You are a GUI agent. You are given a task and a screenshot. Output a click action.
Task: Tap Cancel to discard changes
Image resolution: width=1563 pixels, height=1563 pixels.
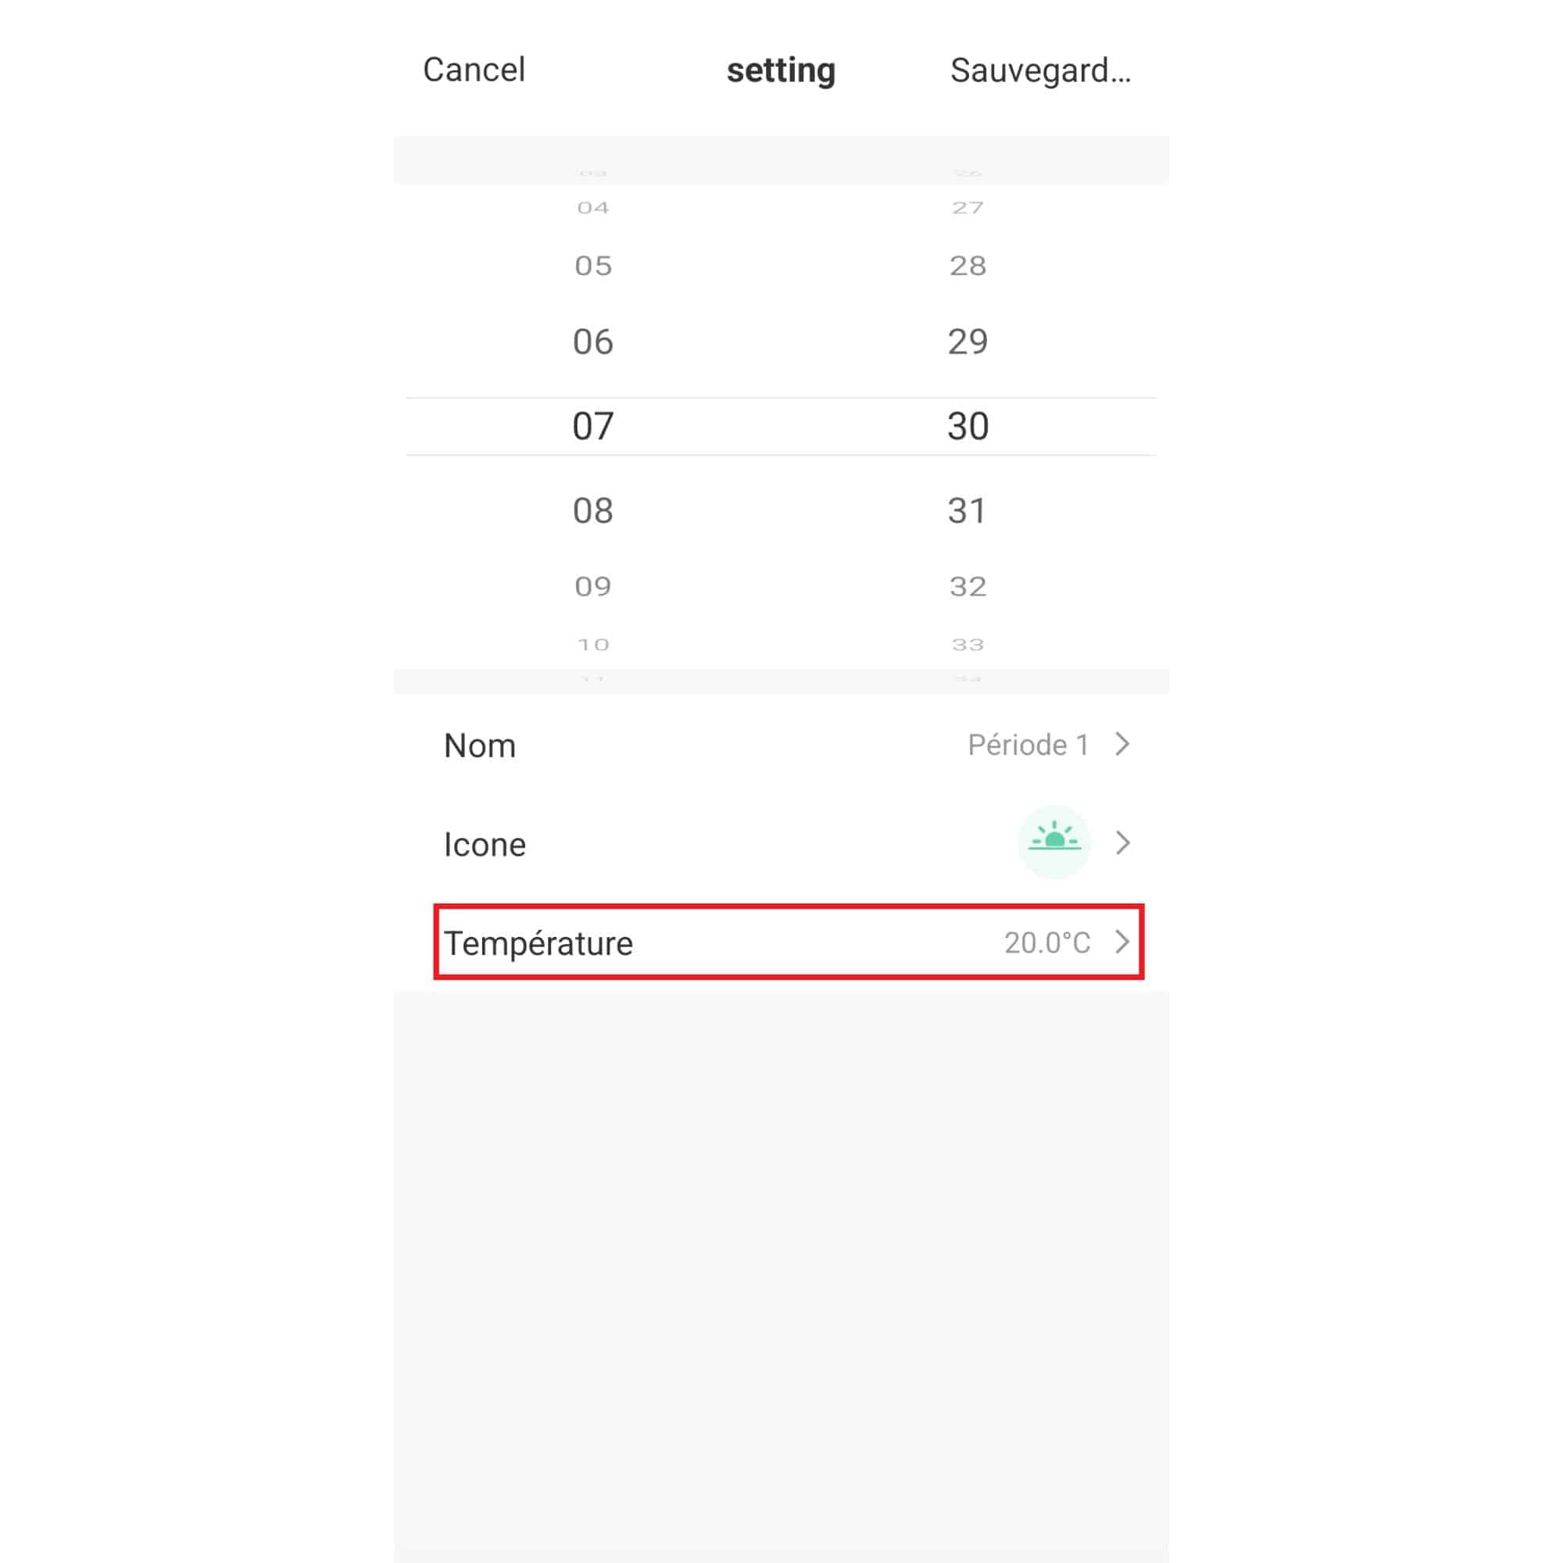pyautogui.click(x=474, y=70)
